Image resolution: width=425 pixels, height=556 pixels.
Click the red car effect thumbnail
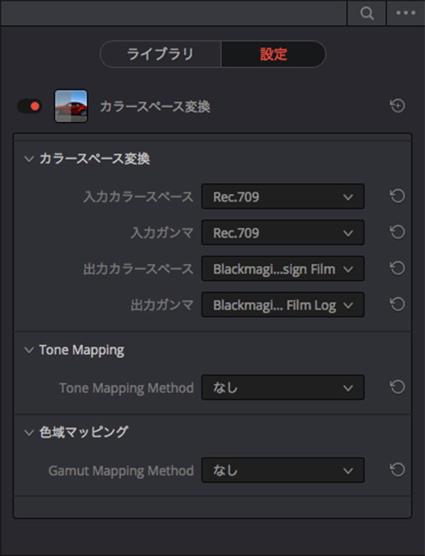click(x=71, y=106)
